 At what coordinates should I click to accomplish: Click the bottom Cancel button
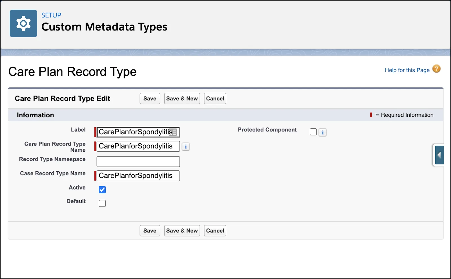coord(215,230)
